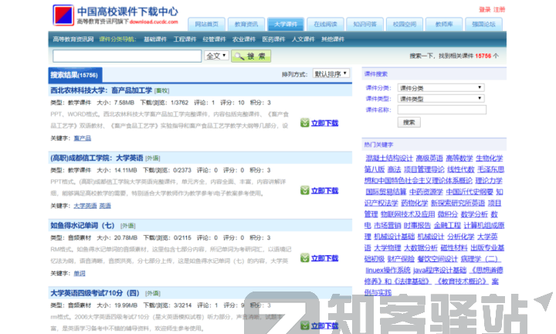Open the 网站首页 tab
The image size is (556, 334).
206,24
